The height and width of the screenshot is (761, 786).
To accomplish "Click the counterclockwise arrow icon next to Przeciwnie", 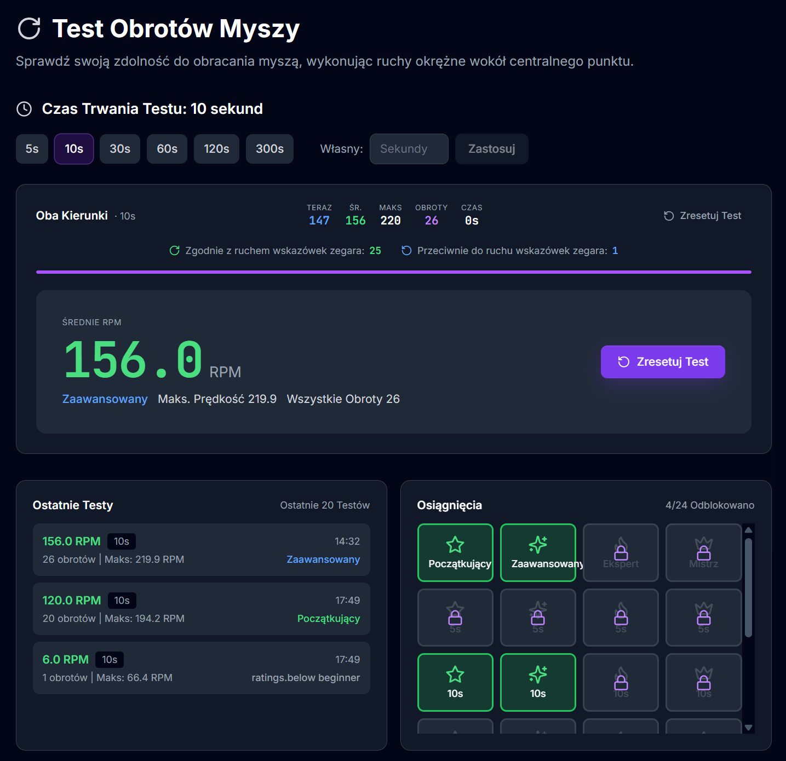I will point(406,251).
